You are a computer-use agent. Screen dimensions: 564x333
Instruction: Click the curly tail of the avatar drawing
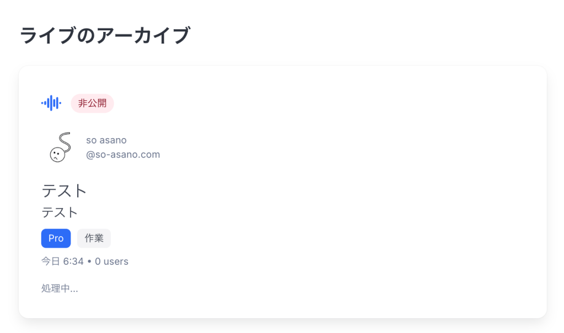pyautogui.click(x=65, y=141)
